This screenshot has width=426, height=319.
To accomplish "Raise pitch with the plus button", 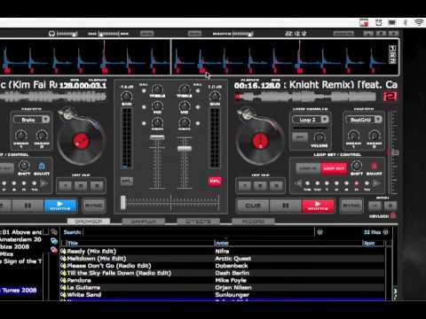I will point(390,206).
